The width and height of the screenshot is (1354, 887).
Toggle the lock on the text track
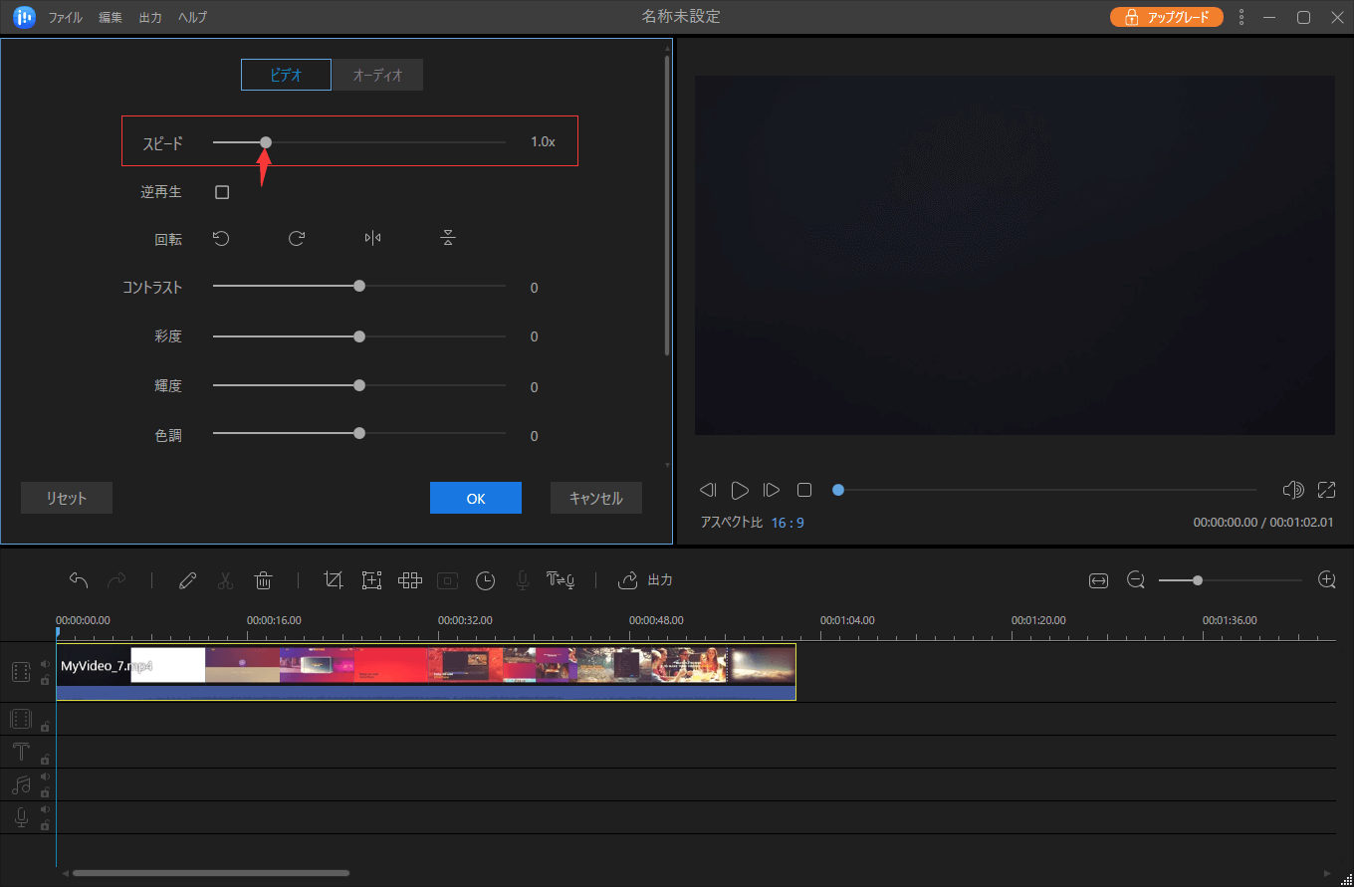pyautogui.click(x=45, y=760)
